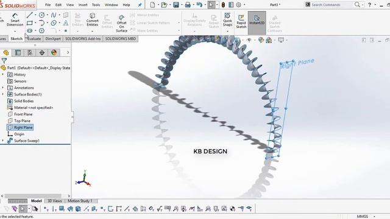Click Offset On Surface tool
Screen dimensions: 390x219
[122, 23]
